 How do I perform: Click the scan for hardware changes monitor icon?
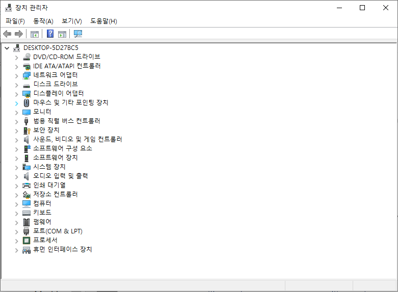point(78,34)
